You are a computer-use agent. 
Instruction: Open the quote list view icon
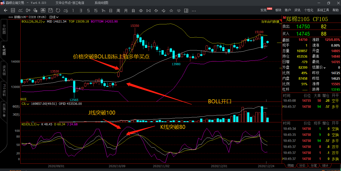pos(13,11)
